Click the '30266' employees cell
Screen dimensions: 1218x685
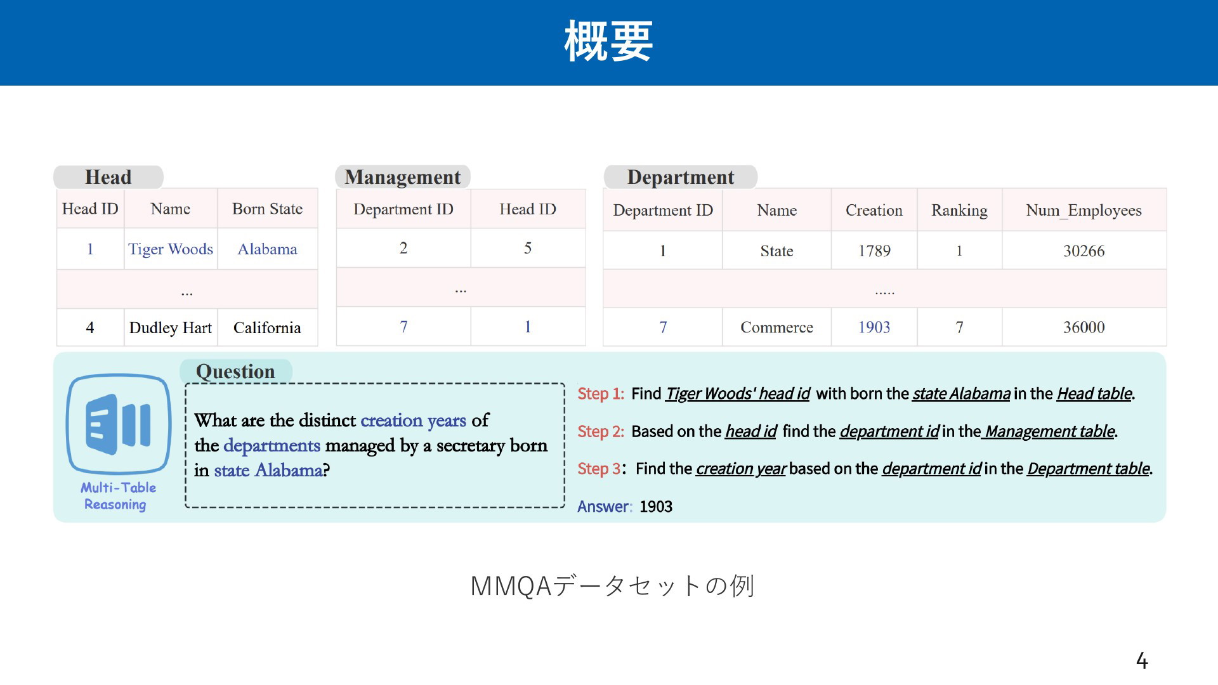1084,251
